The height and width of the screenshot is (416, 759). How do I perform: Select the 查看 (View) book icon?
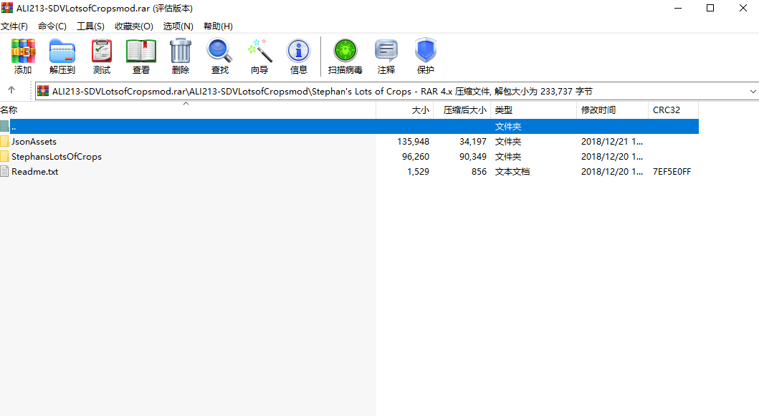point(141,56)
